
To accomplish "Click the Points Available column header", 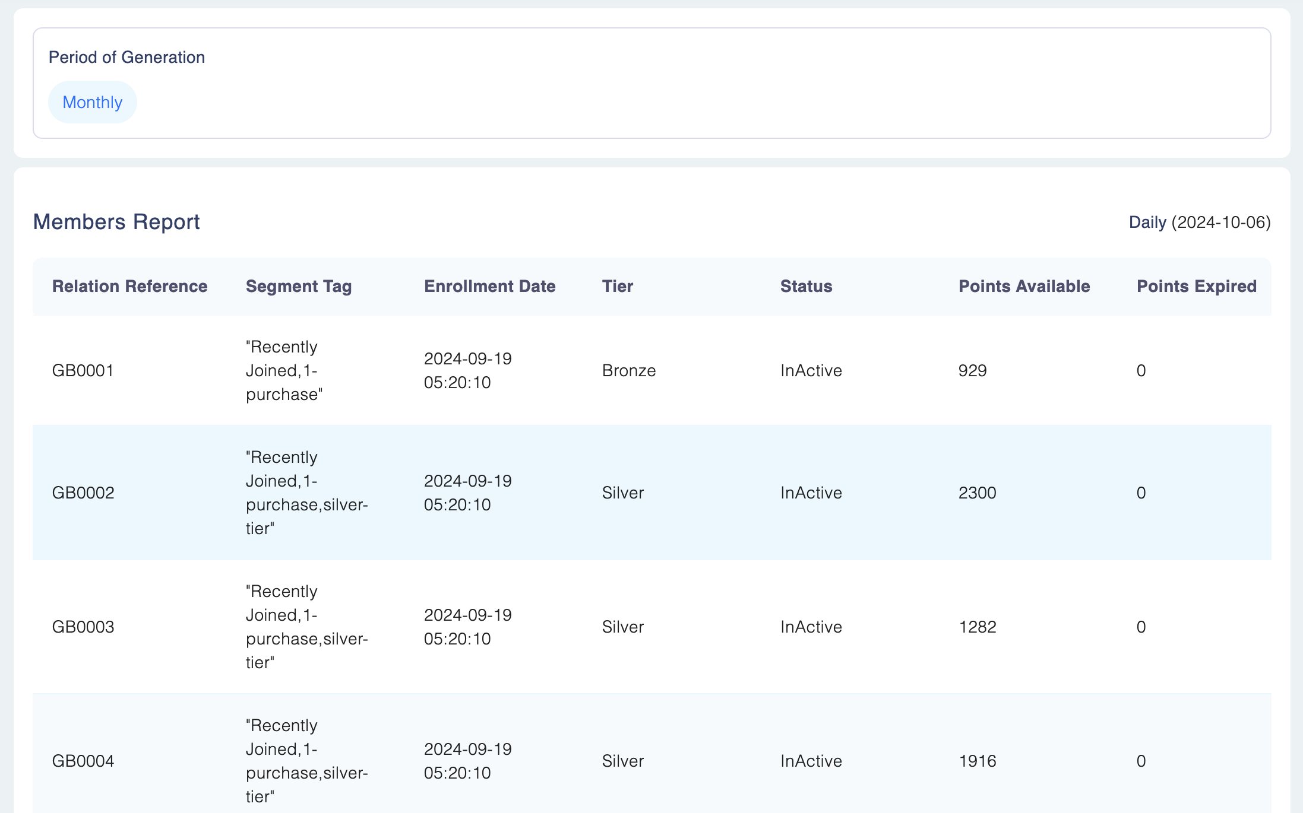I will coord(1024,286).
